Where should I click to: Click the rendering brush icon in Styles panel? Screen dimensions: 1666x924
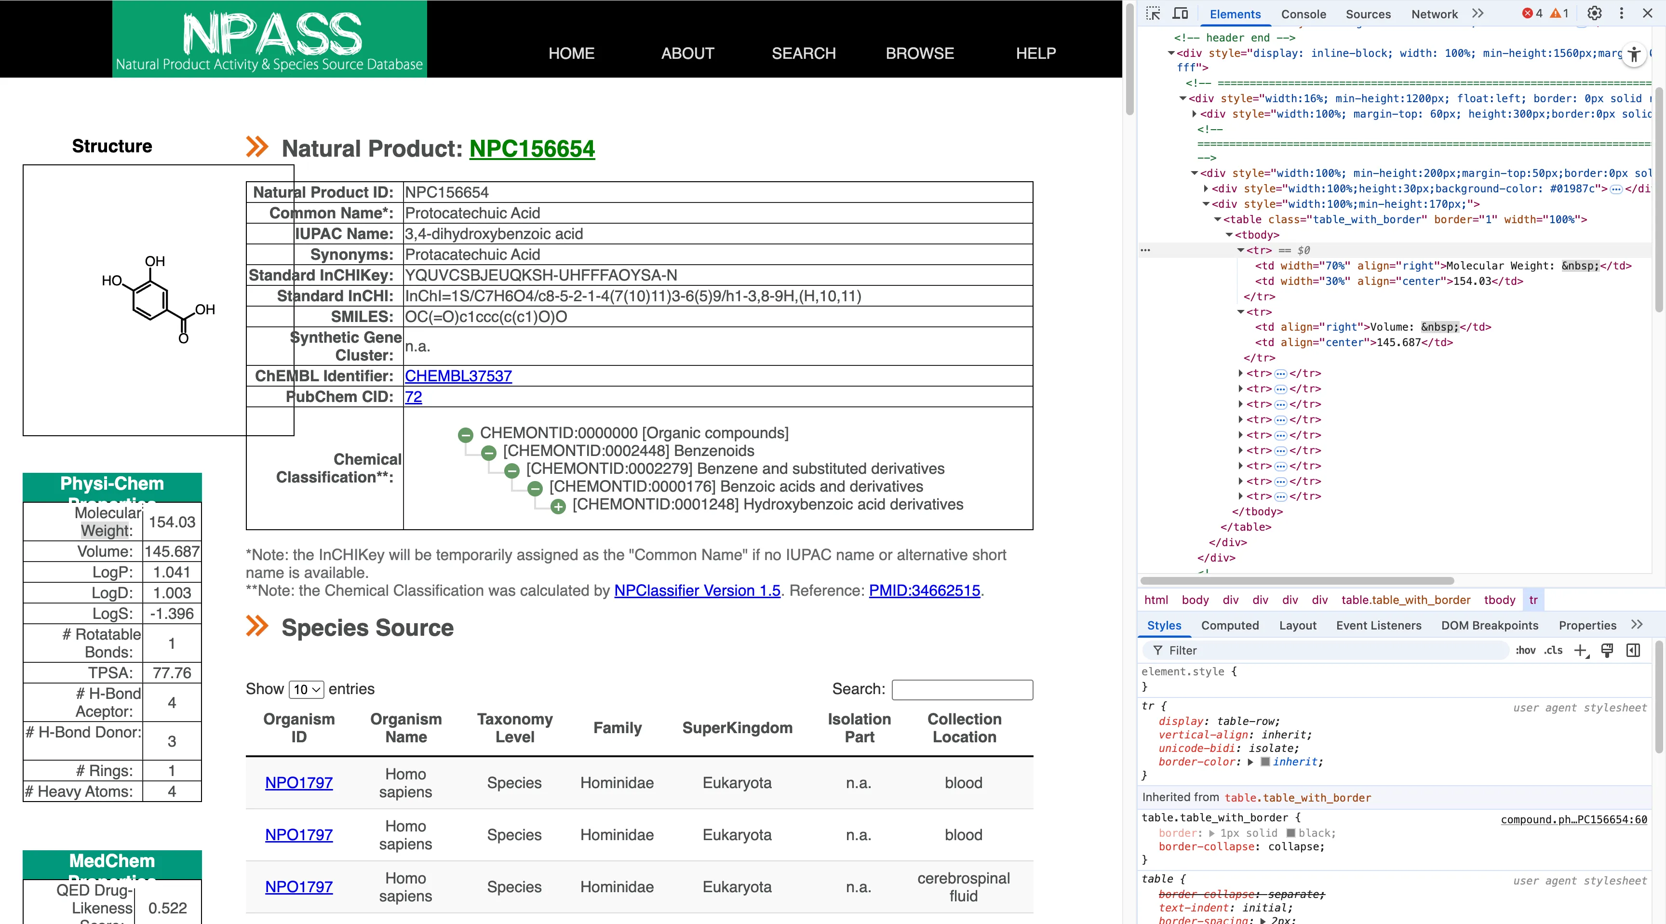[1608, 651]
